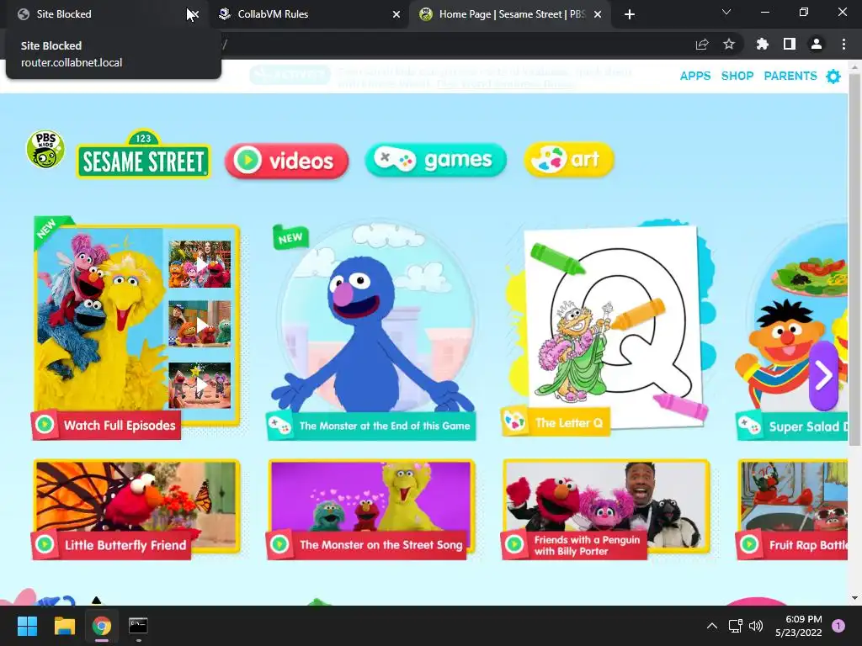
Task: Open the network status tray icon
Action: [736, 626]
